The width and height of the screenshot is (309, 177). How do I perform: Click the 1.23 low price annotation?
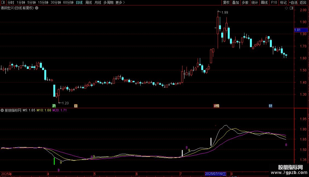point(65,103)
